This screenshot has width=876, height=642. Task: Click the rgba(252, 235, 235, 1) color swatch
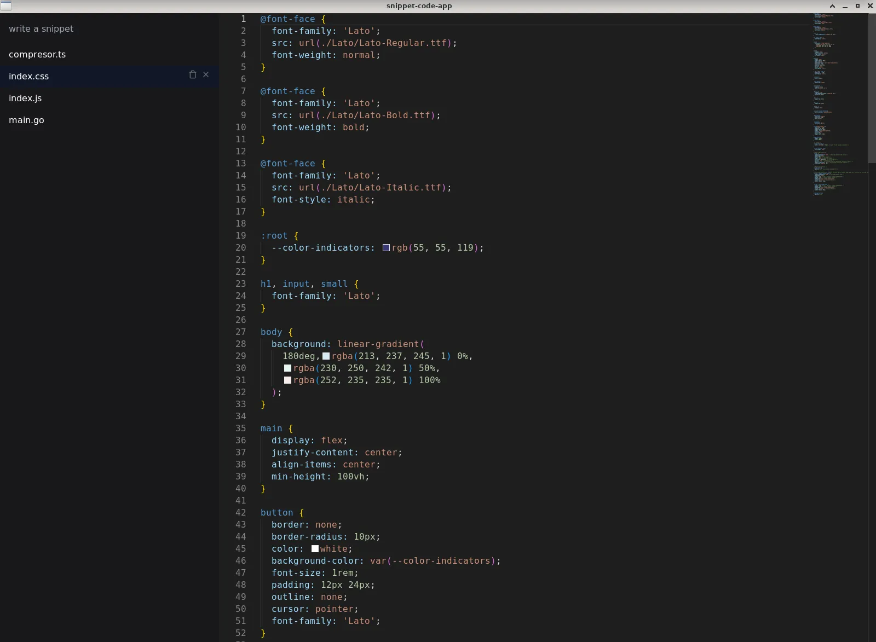coord(287,380)
